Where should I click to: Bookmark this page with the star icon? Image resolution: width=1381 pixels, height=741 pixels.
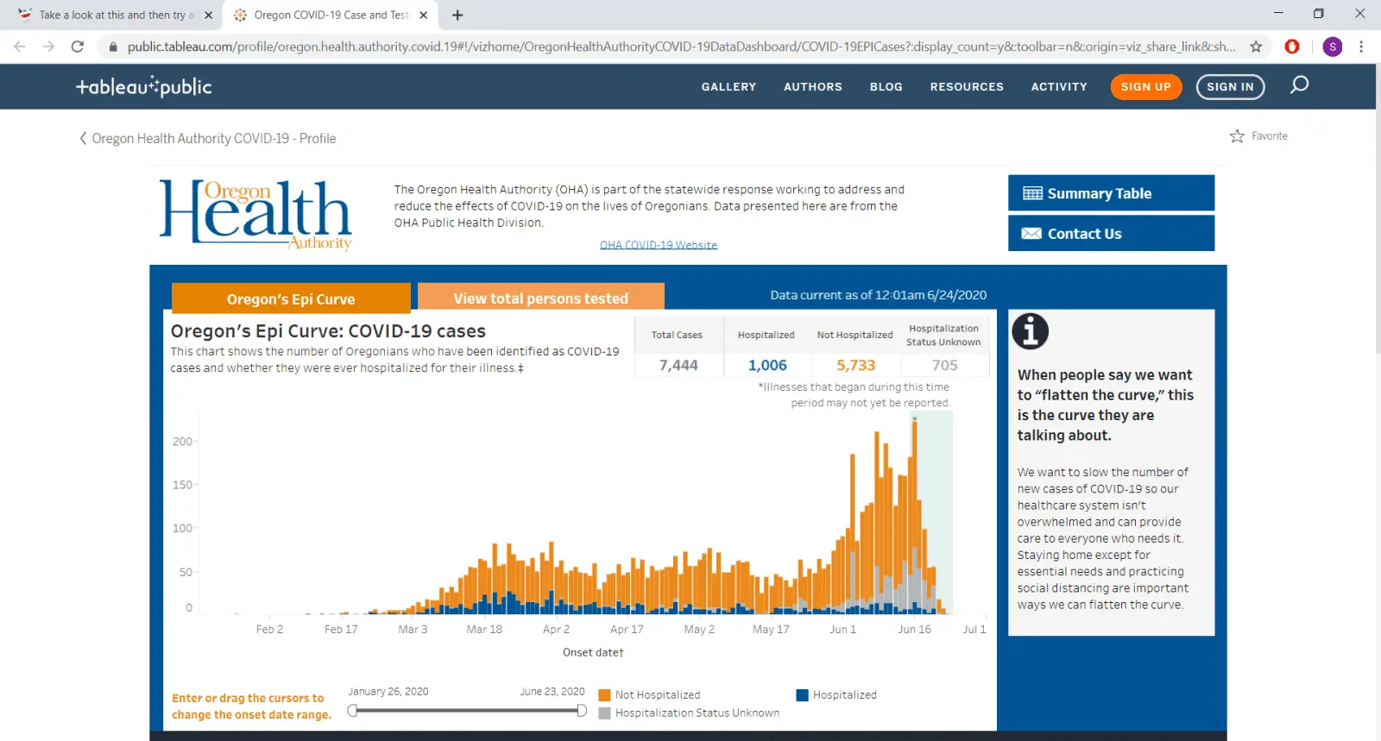[x=1256, y=47]
